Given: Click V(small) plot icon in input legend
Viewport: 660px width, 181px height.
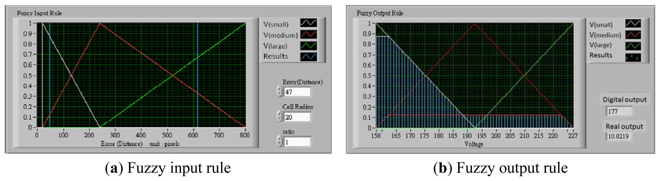Looking at the screenshot, I should tap(308, 23).
